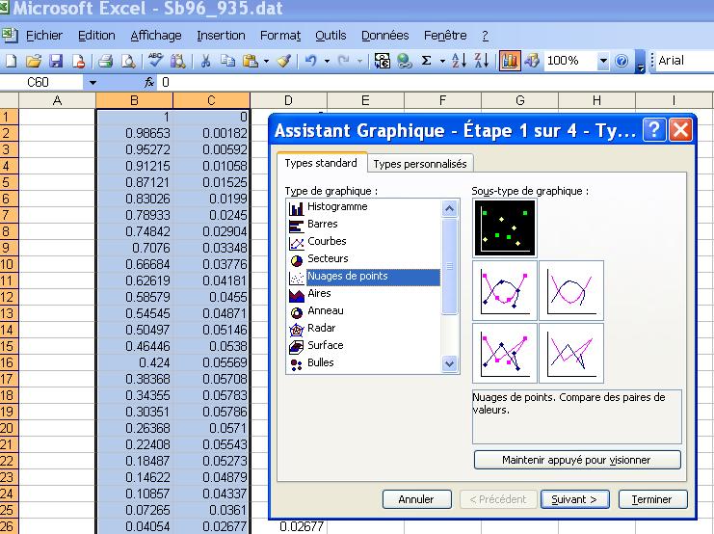Click the Excel document icon left of Fichier
Screen dimensions: 714x534
pyautogui.click(x=9, y=35)
